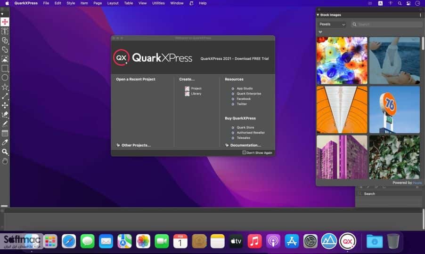Open App Store from the Dock
Viewport: 425px width, 254px height.
292,241
